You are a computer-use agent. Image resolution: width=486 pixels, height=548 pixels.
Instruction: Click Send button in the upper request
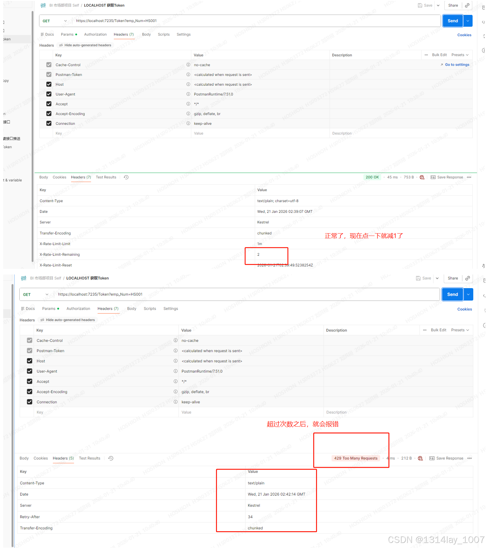[453, 21]
